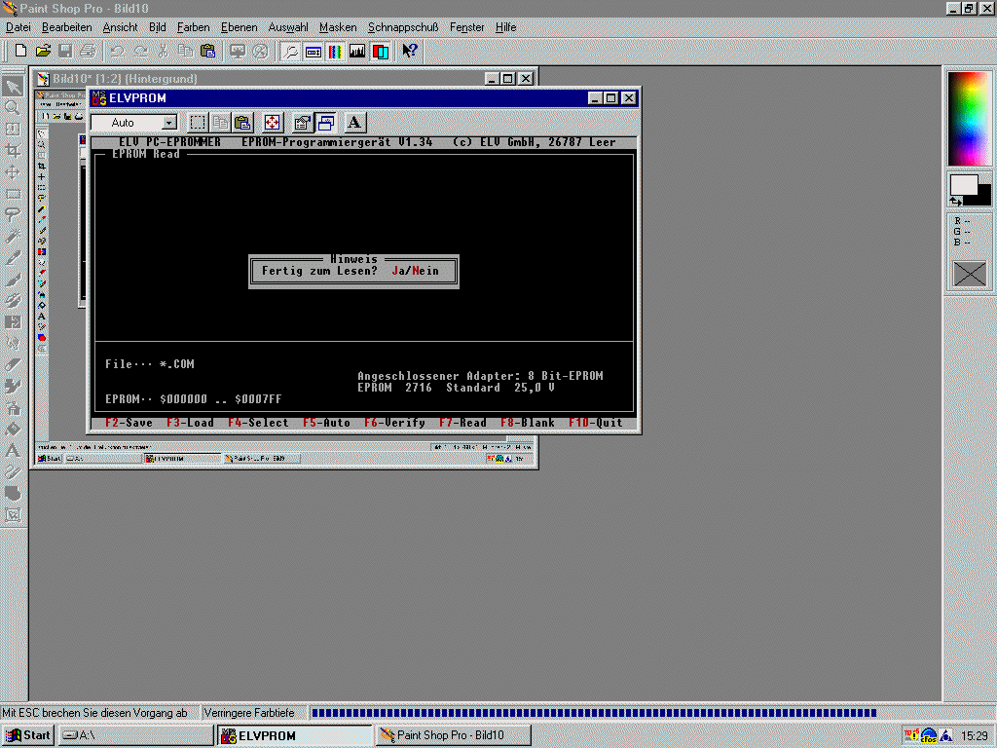Click the Paste icon in ELVPROM toolbar
This screenshot has width=997, height=748.
pyautogui.click(x=242, y=122)
